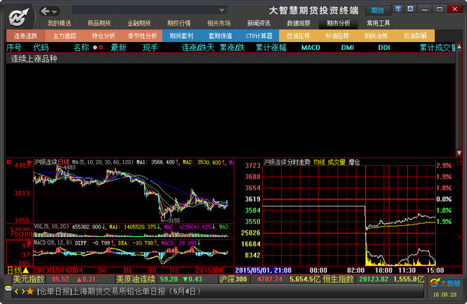Switch to the 主力追踪 tab
Screen dimensions: 467x304
click(x=65, y=36)
